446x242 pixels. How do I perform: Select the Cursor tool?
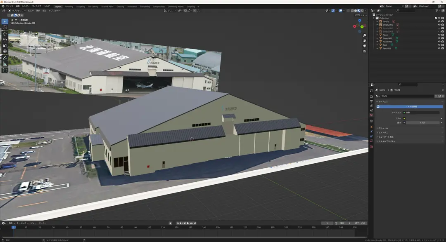[5, 27]
